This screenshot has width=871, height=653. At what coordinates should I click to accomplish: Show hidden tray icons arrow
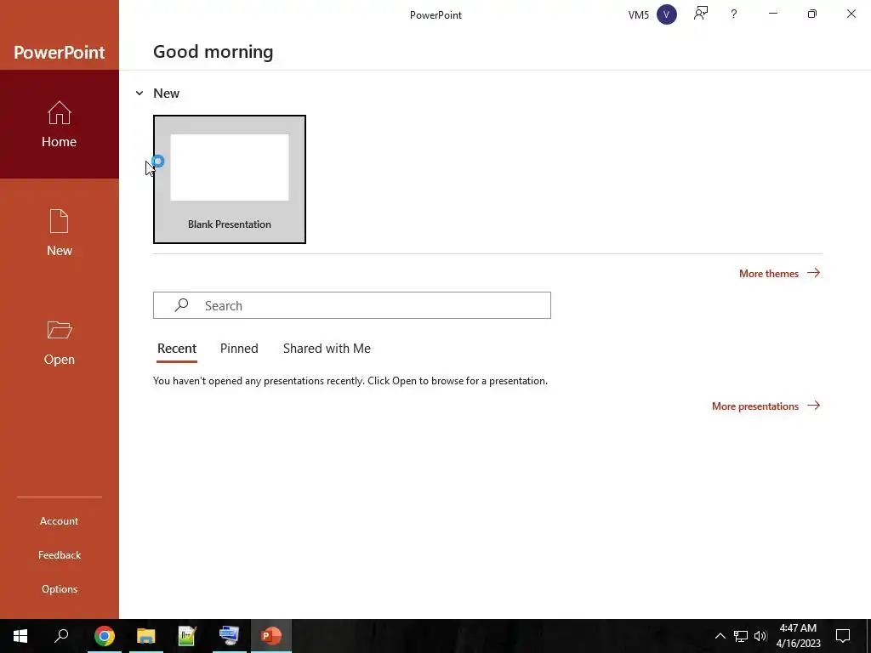pos(720,636)
